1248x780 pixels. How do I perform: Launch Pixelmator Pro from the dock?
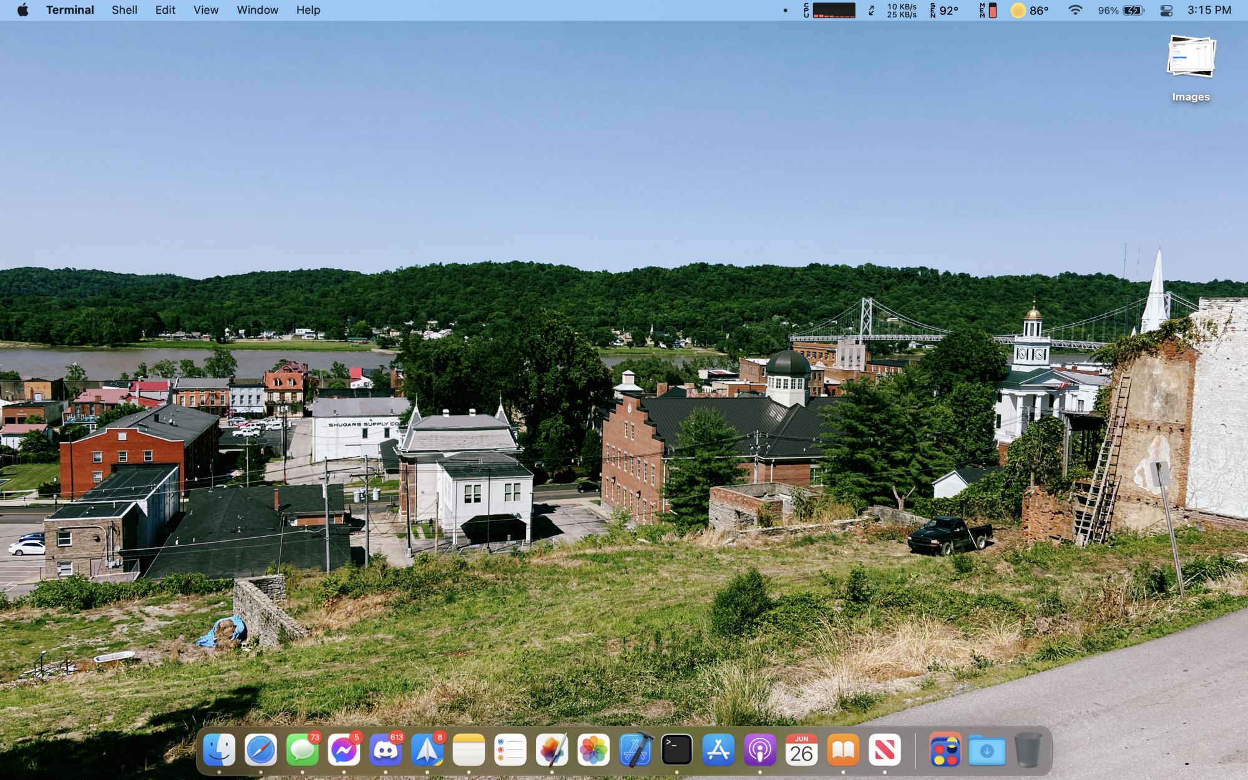click(x=552, y=749)
